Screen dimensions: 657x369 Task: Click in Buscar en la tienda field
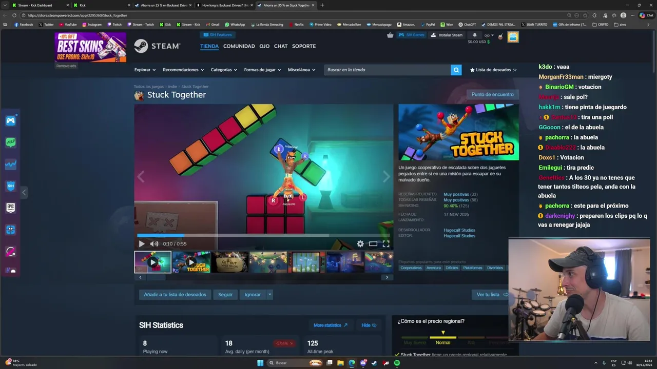[x=388, y=70]
